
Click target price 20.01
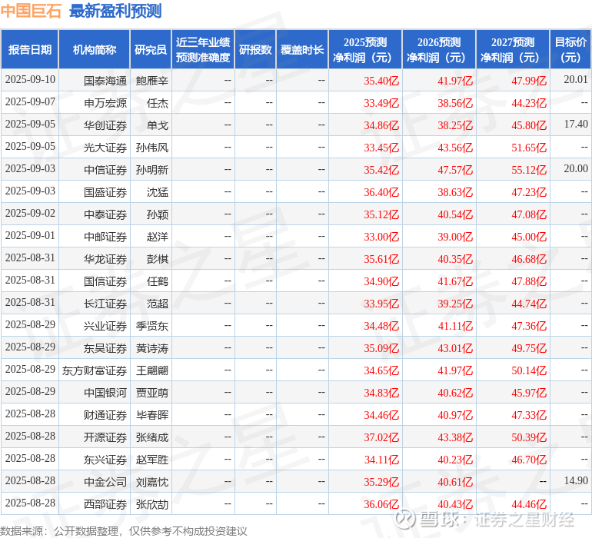[x=576, y=80]
